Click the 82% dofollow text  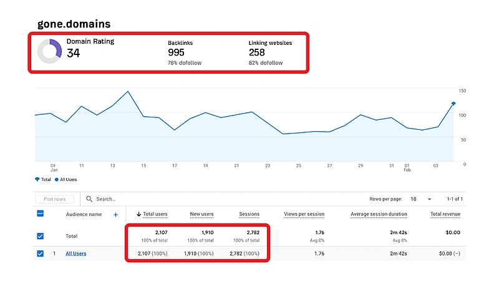[x=266, y=63]
